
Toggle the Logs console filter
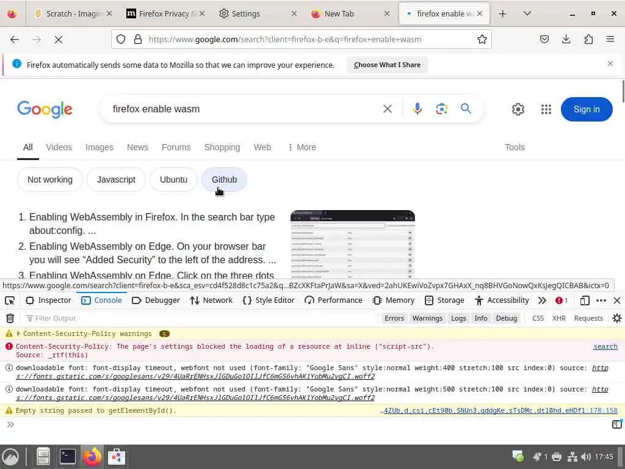[458, 318]
